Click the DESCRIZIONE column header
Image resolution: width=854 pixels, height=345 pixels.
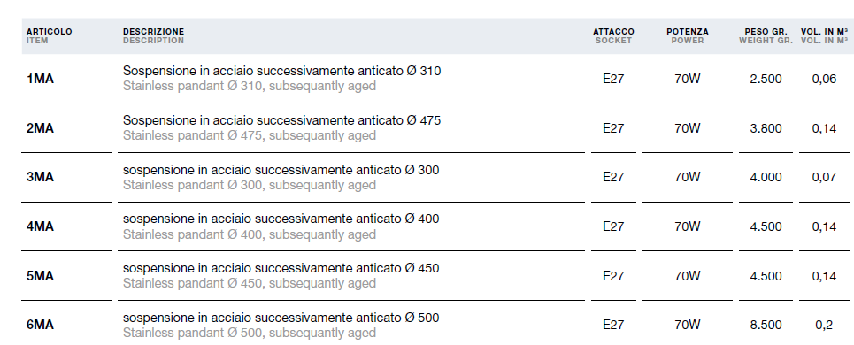[x=154, y=36]
